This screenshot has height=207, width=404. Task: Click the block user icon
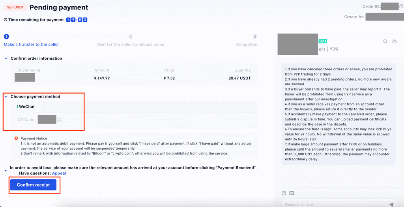click(x=394, y=41)
